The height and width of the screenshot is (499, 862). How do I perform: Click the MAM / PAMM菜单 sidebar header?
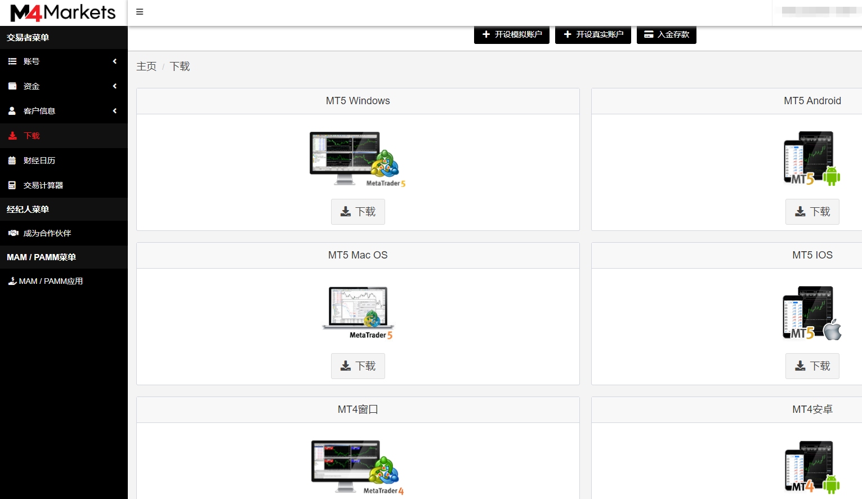tap(41, 257)
